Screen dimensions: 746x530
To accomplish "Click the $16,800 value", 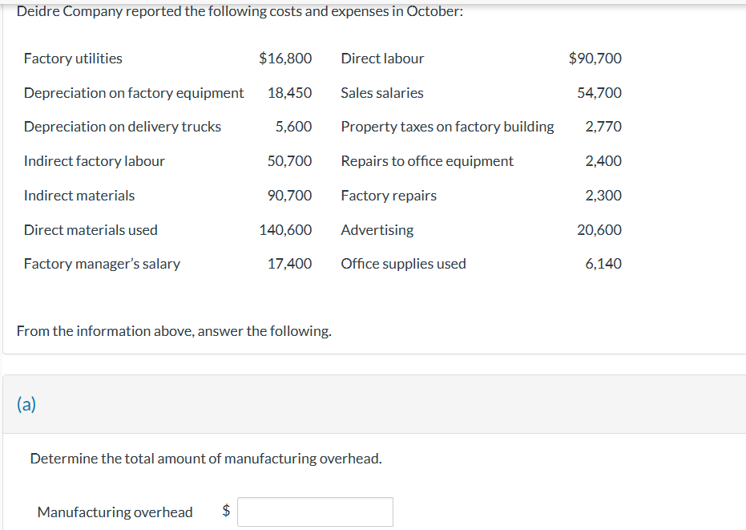I will [x=285, y=58].
